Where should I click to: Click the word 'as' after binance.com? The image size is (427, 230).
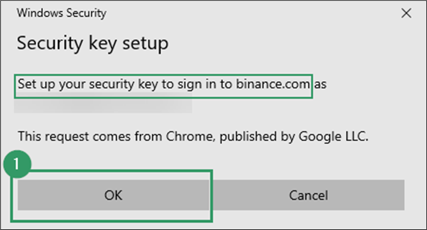pos(320,84)
